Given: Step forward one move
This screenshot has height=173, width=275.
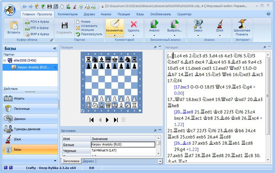Looking at the screenshot, I should pos(107,120).
